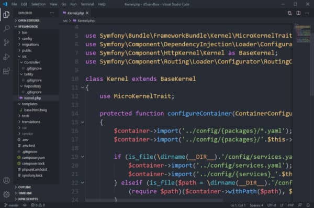The height and width of the screenshot is (208, 314).
Task: Collapse the src folder
Action: 36,57
